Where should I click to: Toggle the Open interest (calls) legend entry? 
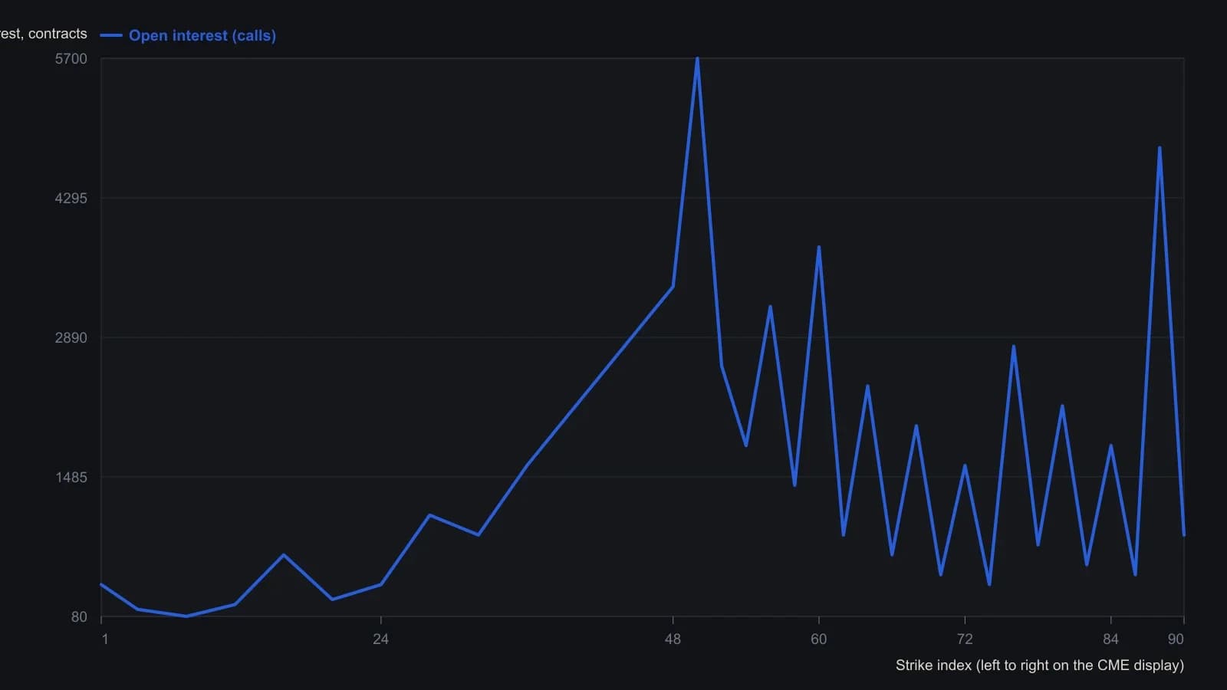188,35
